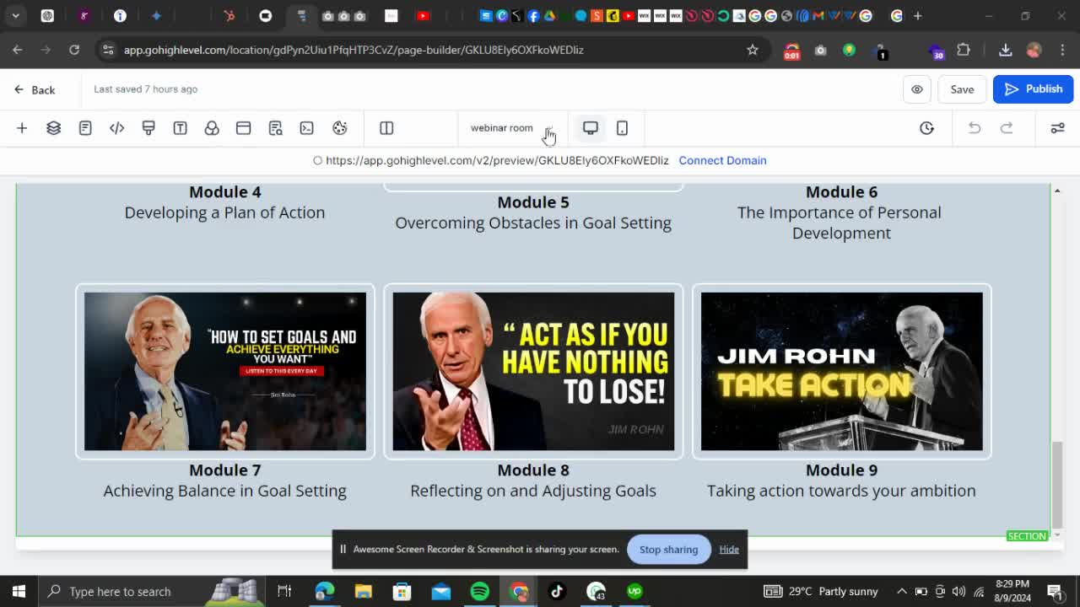Image resolution: width=1080 pixels, height=607 pixels.
Task: Hide the screen sharing notification
Action: tap(729, 550)
